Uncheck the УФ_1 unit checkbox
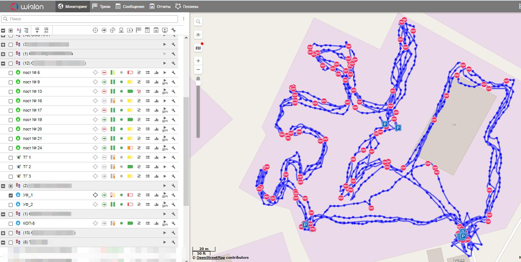This screenshot has height=262, width=521. [11, 195]
